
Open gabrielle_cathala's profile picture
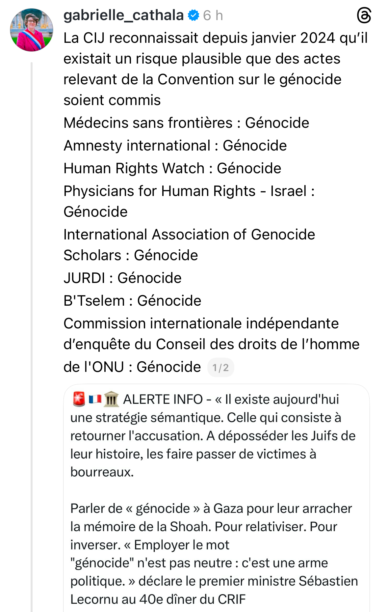[x=32, y=30]
